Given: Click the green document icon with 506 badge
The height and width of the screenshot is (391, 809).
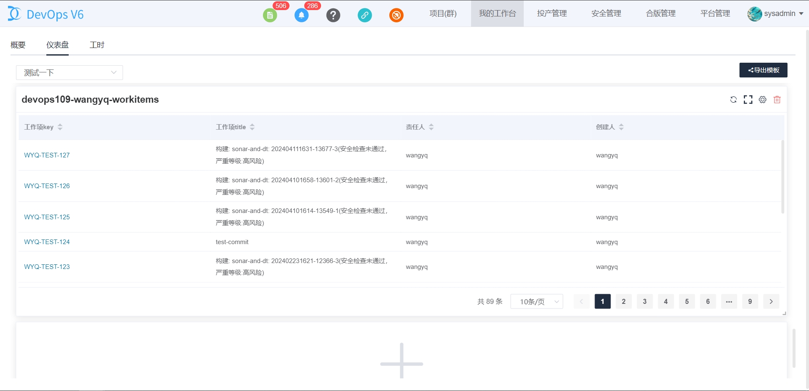Looking at the screenshot, I should (270, 16).
